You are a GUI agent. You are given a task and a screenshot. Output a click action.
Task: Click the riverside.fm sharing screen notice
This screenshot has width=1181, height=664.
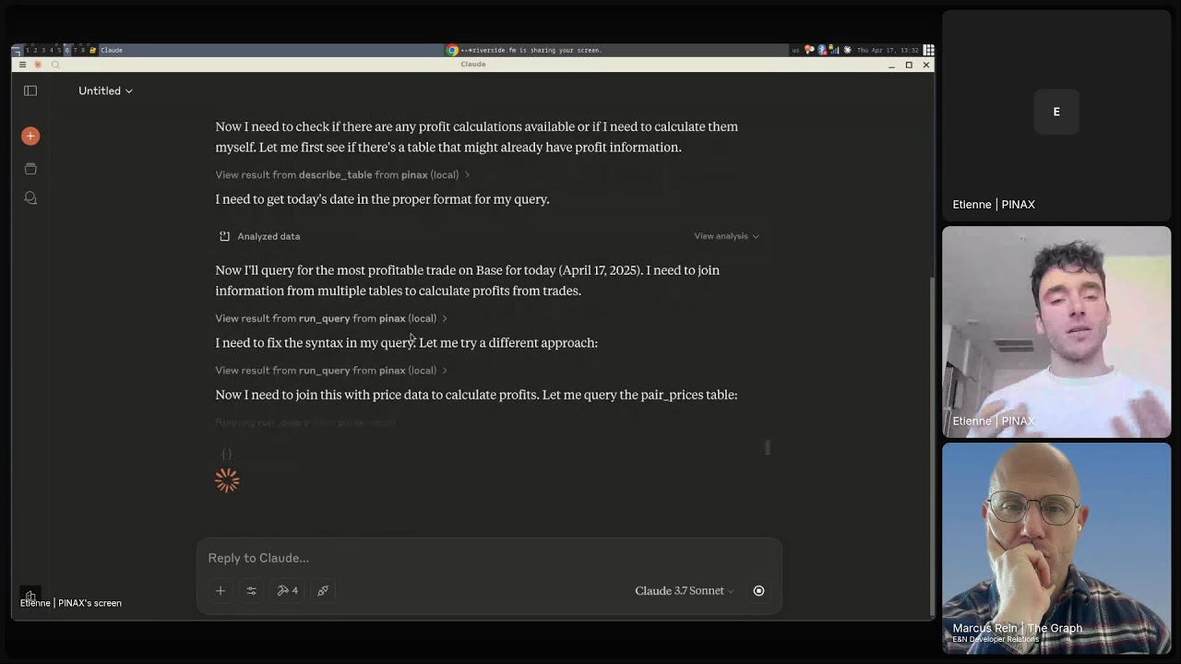531,50
